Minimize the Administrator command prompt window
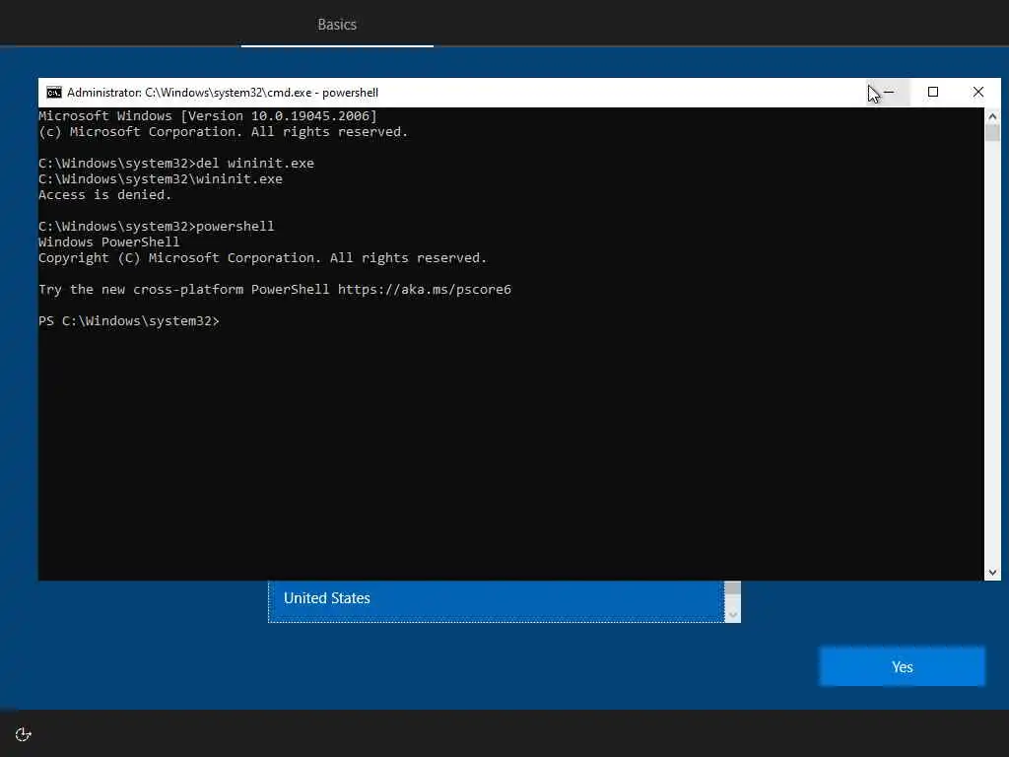 [x=889, y=93]
